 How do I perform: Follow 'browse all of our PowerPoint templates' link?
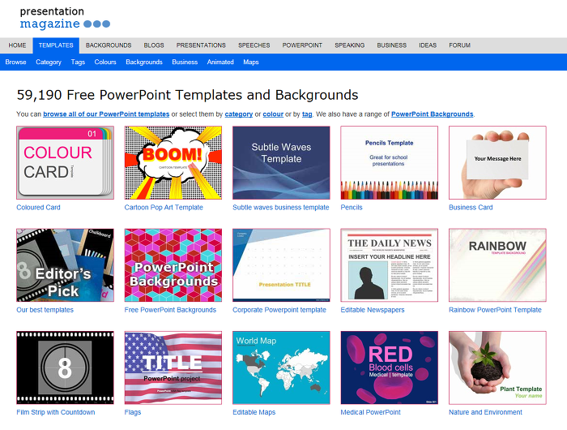pos(106,114)
